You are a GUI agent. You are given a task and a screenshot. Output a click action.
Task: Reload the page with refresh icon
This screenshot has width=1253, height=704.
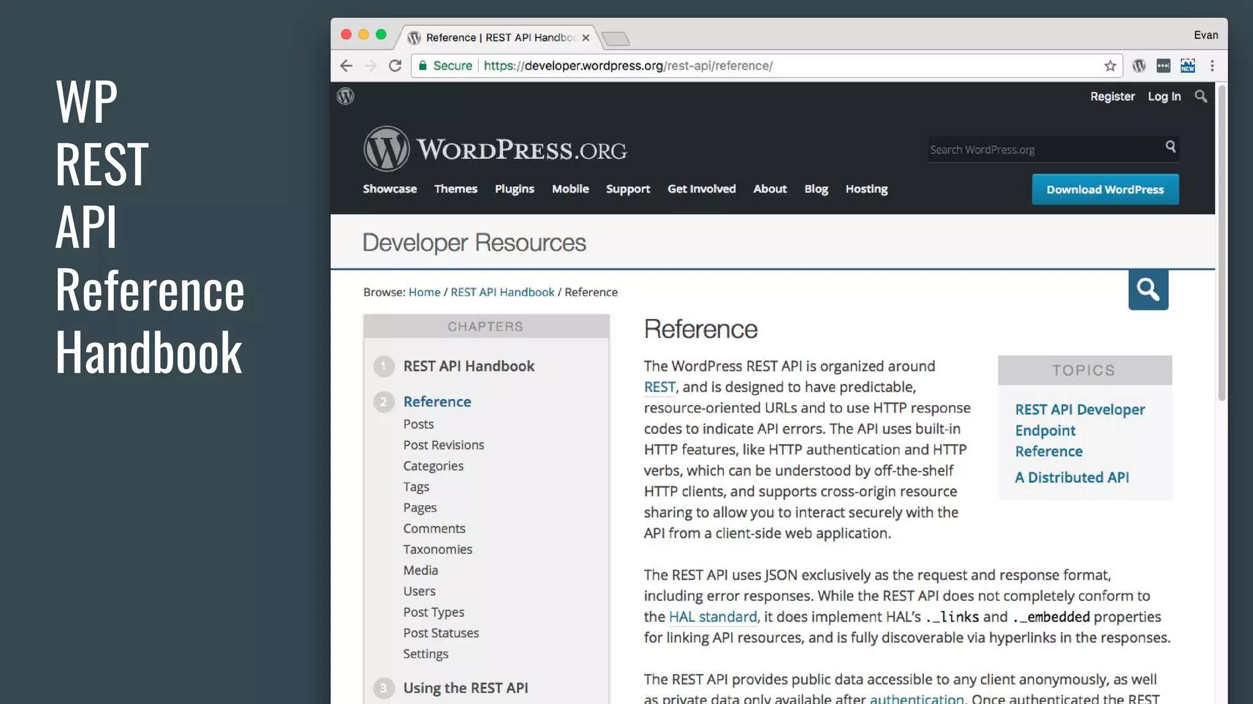(395, 65)
